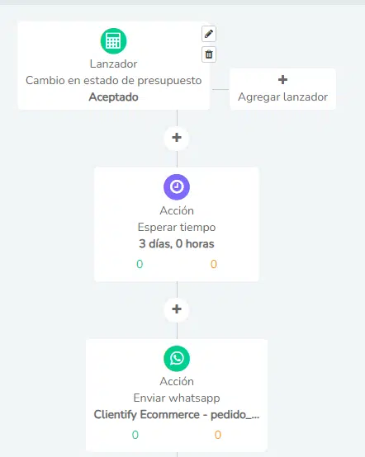365x457 pixels.
Task: Delete the launcher with the trash icon
Action: pos(209,54)
